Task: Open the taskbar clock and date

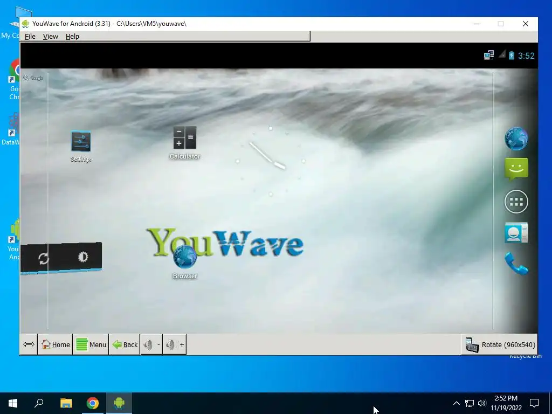Action: (506, 403)
